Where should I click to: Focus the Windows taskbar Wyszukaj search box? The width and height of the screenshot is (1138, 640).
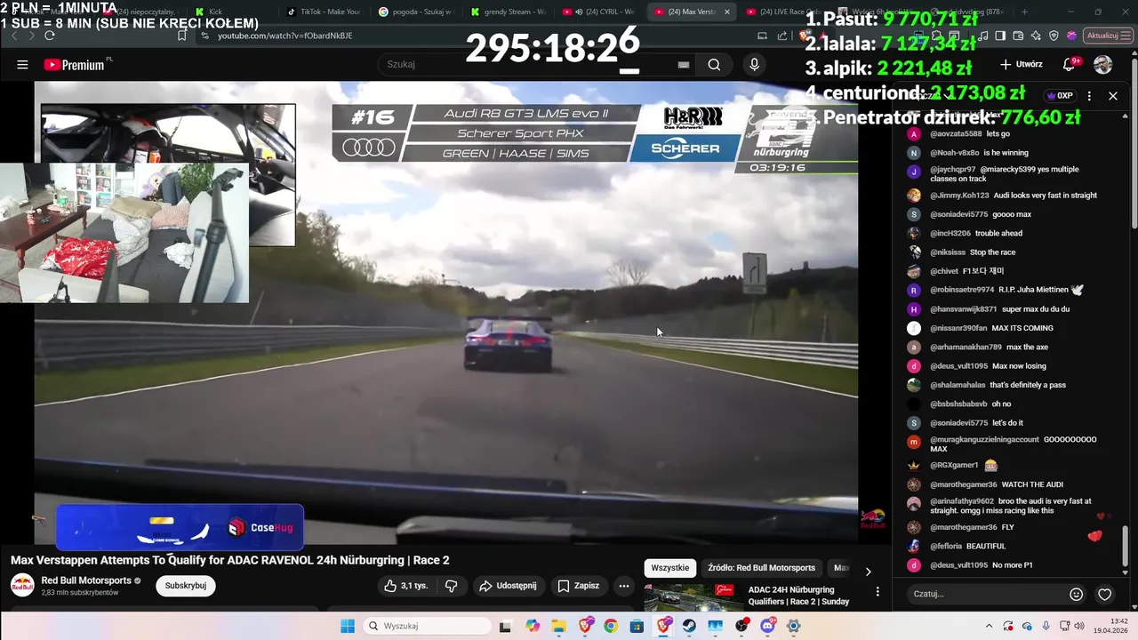[x=427, y=626]
